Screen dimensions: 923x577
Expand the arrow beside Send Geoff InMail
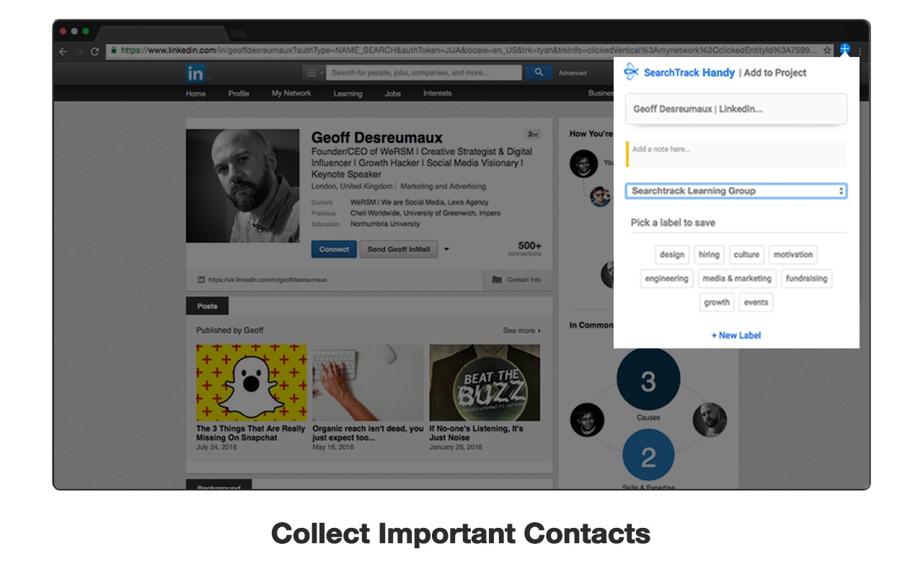pos(446,250)
